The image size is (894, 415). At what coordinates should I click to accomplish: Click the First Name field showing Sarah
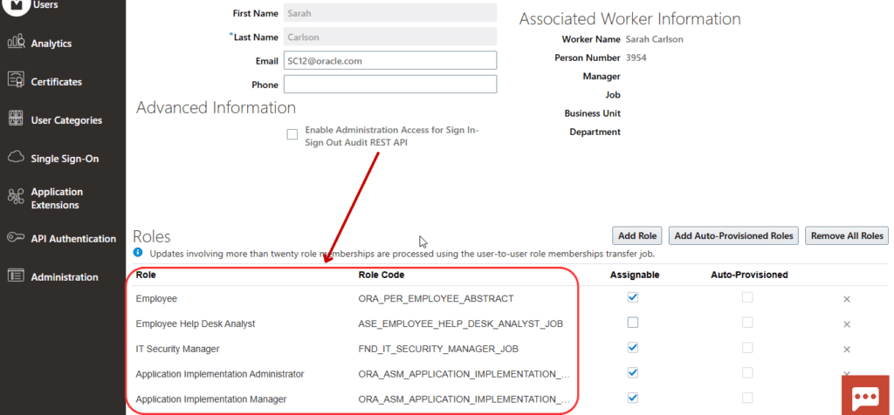tap(390, 13)
